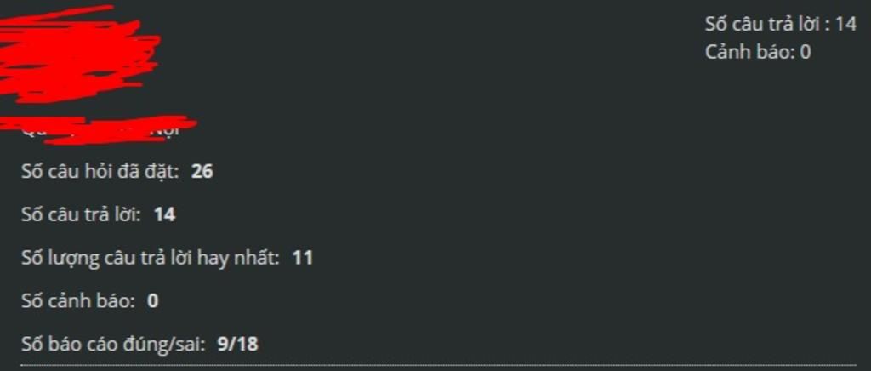871x371 pixels.
Task: Select the "Số báo cáo đúng/sai:" label
Action: [114, 345]
